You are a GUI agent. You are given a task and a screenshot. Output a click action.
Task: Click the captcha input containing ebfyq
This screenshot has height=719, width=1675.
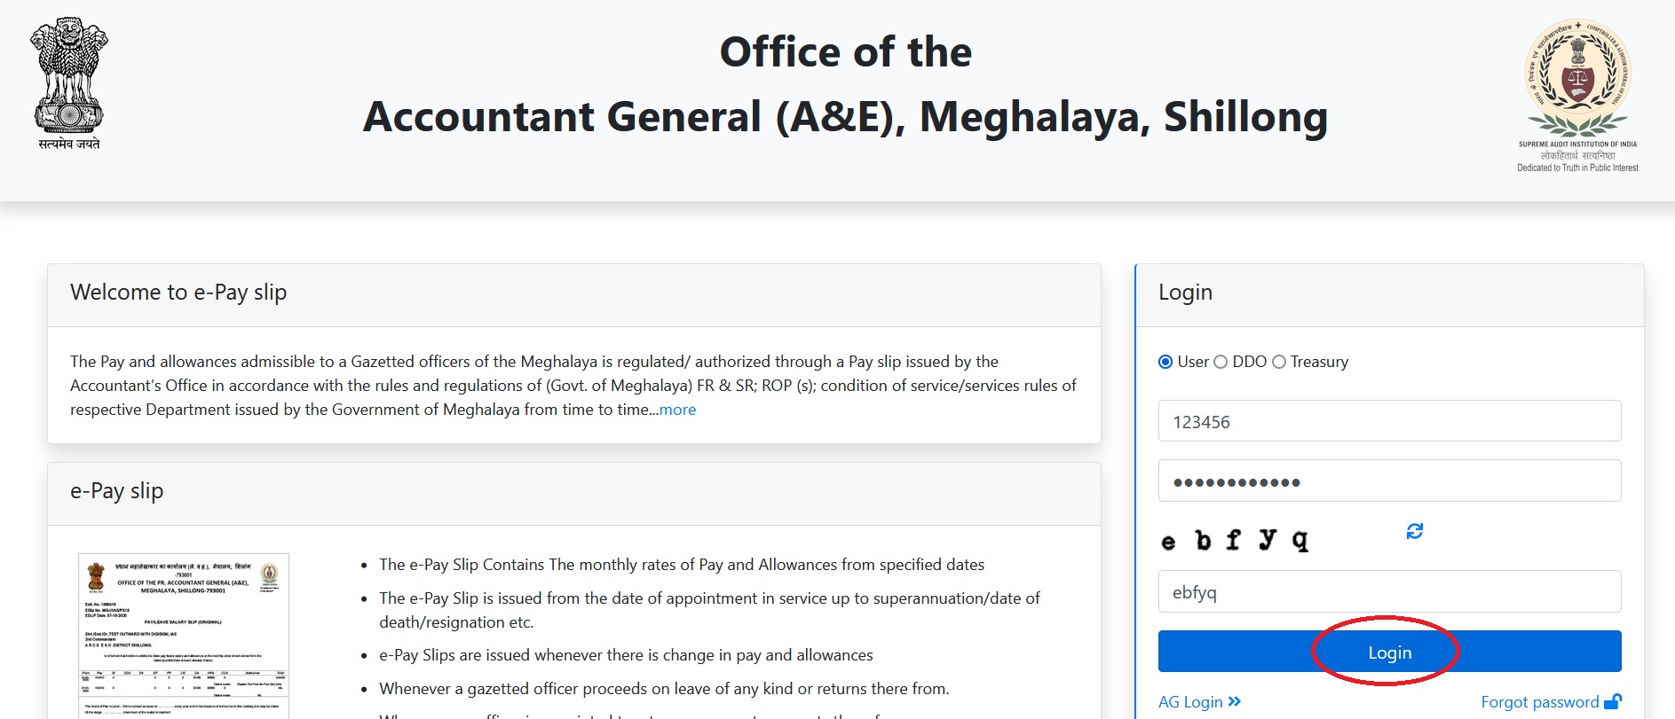1389,592
